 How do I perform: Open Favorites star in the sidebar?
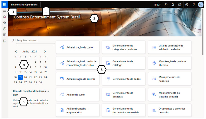click(x=5, y=23)
